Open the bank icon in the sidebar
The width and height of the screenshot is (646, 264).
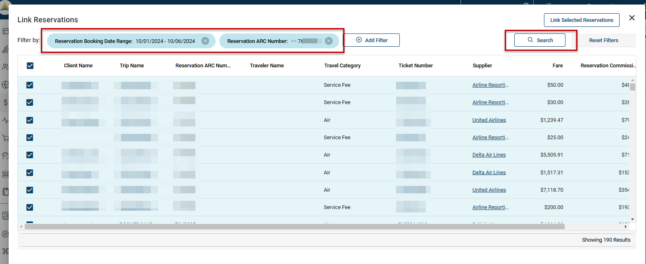pos(5,174)
